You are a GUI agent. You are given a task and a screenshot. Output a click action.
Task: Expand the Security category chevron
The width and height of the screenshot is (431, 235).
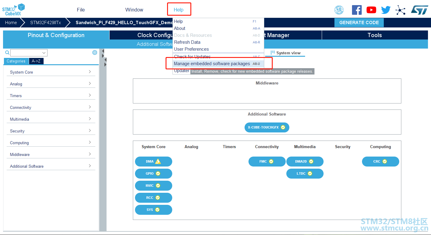pos(90,131)
